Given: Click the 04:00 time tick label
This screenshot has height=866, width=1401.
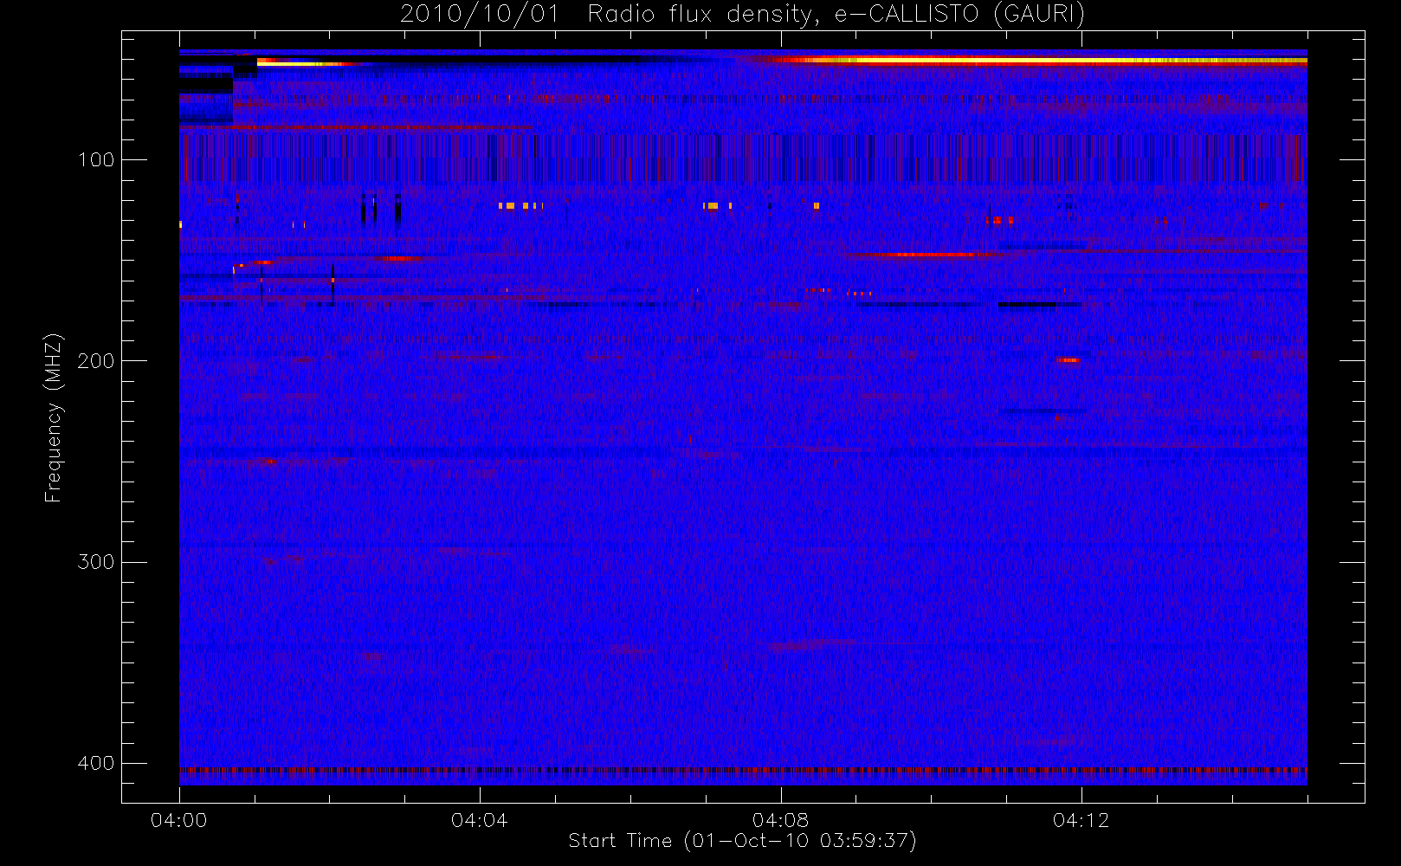Looking at the screenshot, I should click(x=179, y=820).
